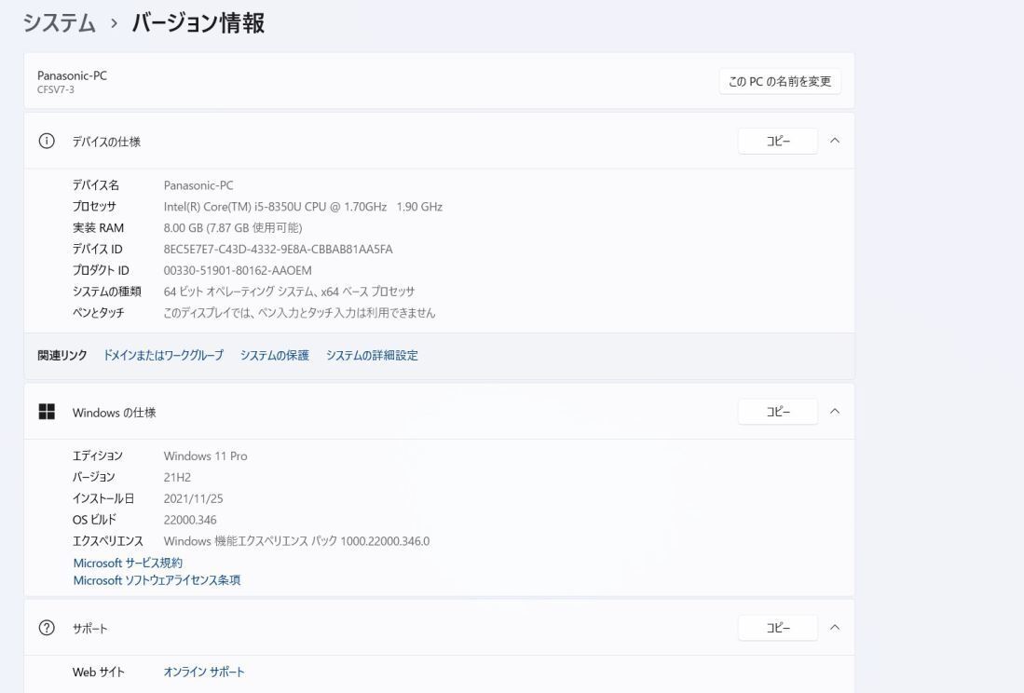
Task: Open システムの詳細設定 link
Action: [x=372, y=356]
